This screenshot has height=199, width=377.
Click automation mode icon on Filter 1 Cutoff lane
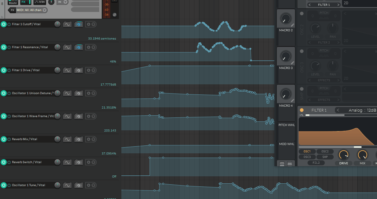coord(78,24)
